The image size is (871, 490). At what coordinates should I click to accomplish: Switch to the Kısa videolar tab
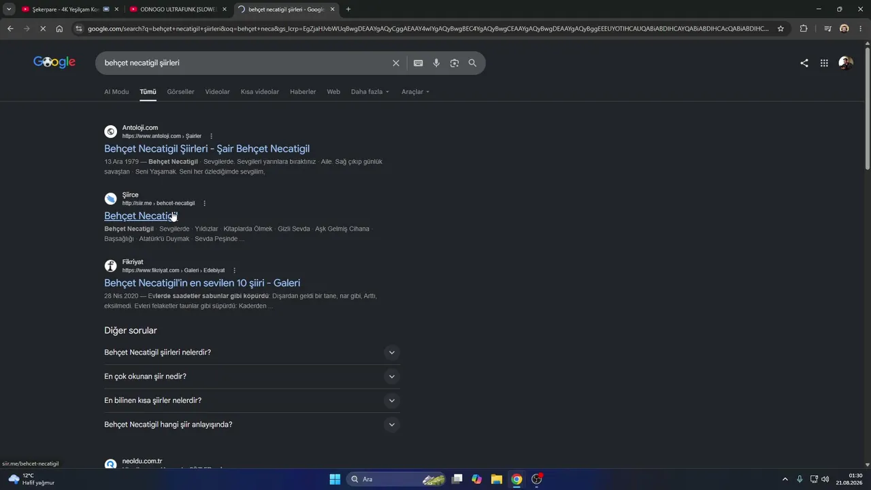pos(260,92)
